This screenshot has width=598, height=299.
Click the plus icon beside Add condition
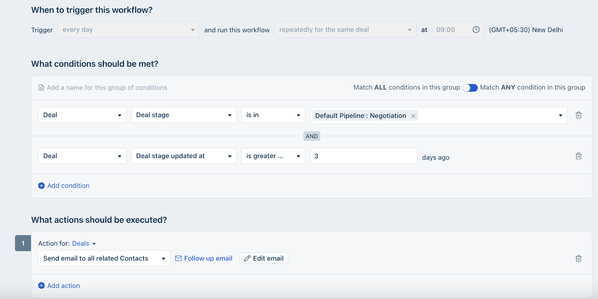[x=41, y=186]
